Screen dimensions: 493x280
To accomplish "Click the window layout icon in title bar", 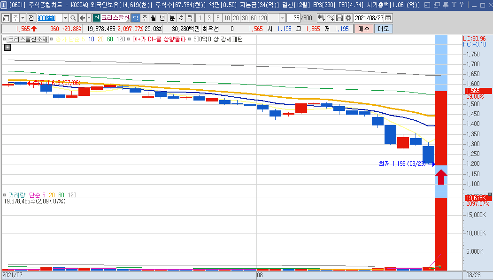I will 427,5.
